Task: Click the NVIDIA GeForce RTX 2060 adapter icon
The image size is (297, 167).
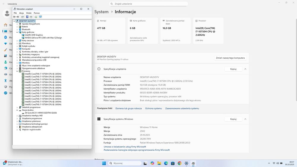Action: pos(23,38)
